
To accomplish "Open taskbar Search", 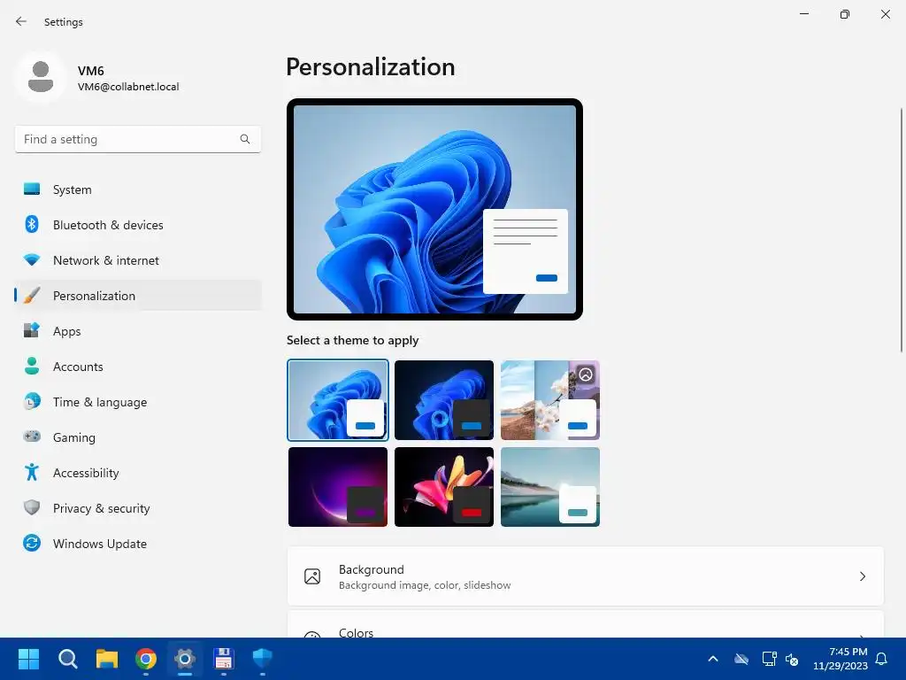I will [67, 659].
